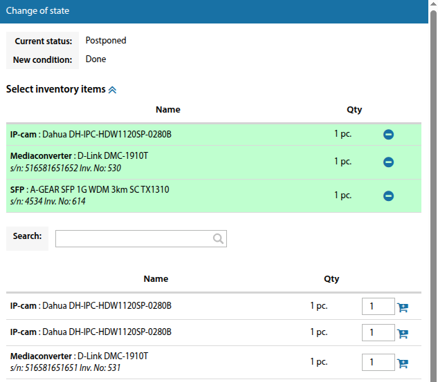Viewport: 438px width, 382px height.
Task: Click the Qty header in available table
Action: click(x=331, y=279)
